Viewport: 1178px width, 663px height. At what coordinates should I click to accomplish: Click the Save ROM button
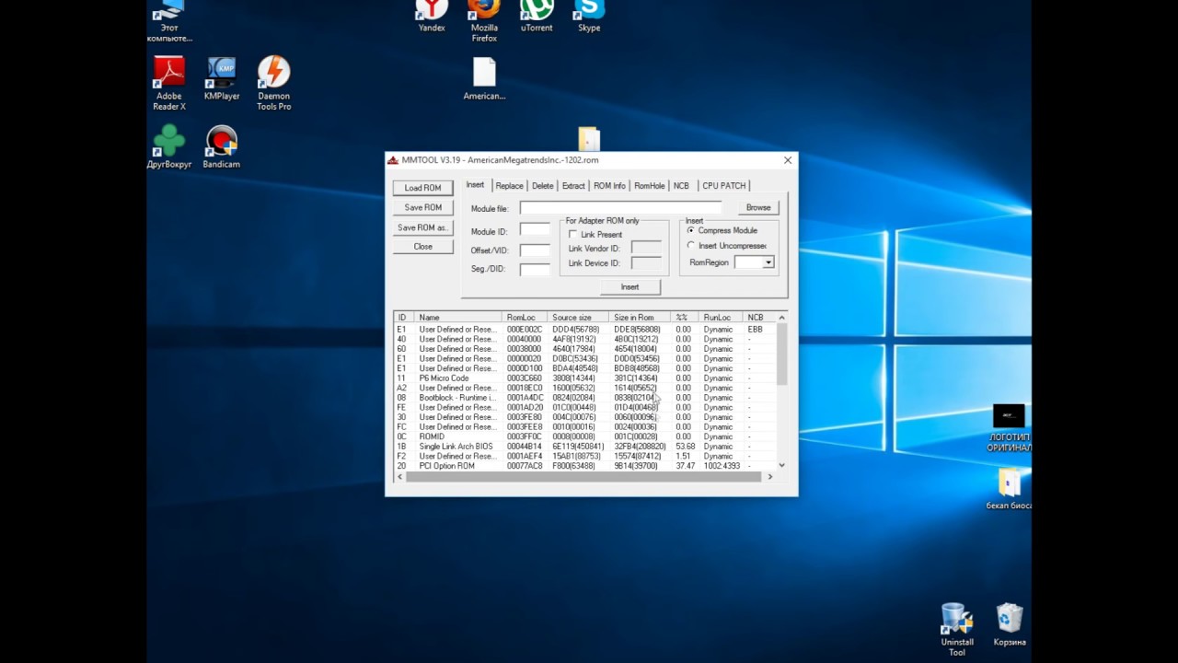[x=423, y=207]
